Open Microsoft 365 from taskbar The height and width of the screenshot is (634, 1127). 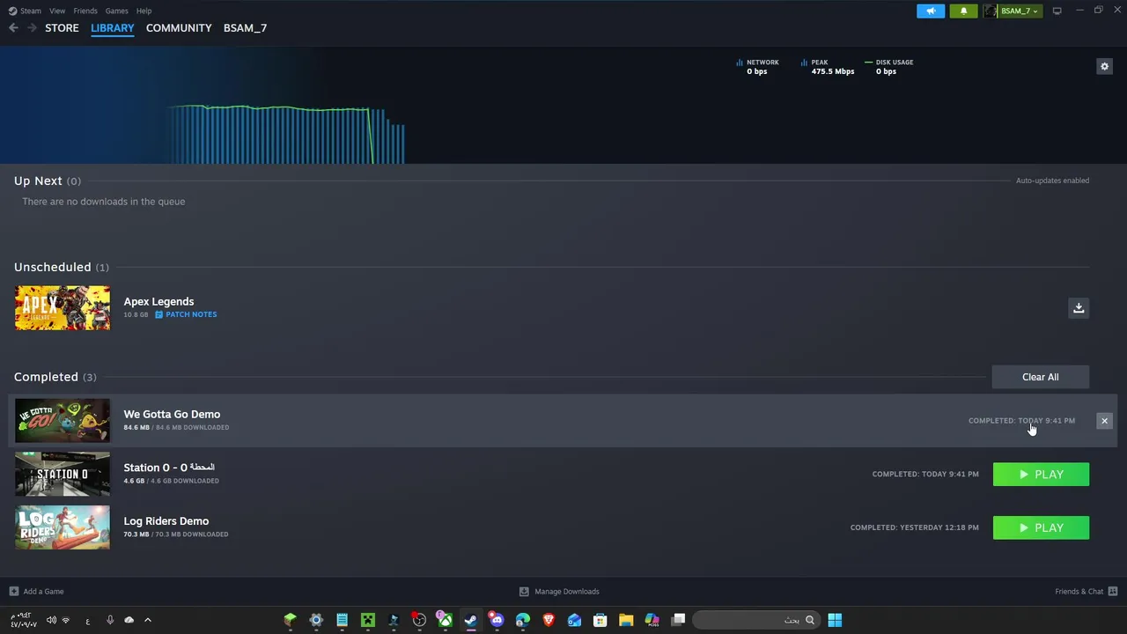click(652, 620)
